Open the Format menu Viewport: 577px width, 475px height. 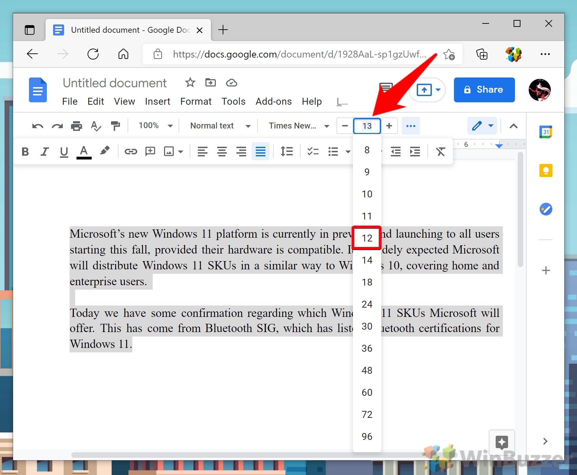196,101
